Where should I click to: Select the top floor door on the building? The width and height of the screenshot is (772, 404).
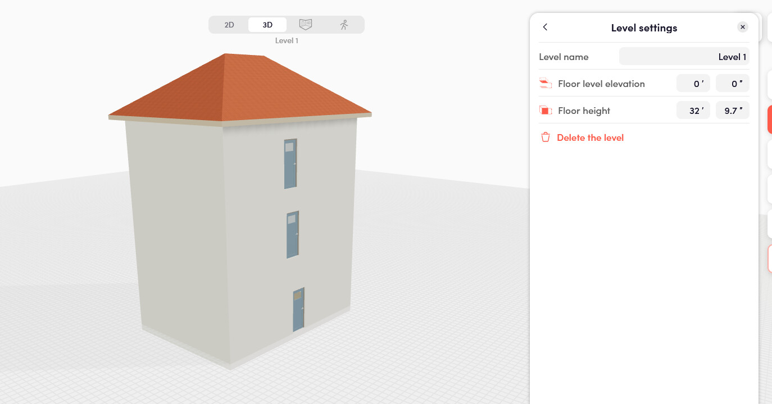(x=290, y=163)
